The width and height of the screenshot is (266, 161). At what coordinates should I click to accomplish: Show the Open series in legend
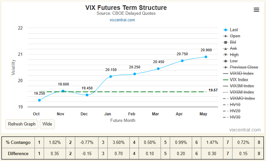click(x=232, y=36)
